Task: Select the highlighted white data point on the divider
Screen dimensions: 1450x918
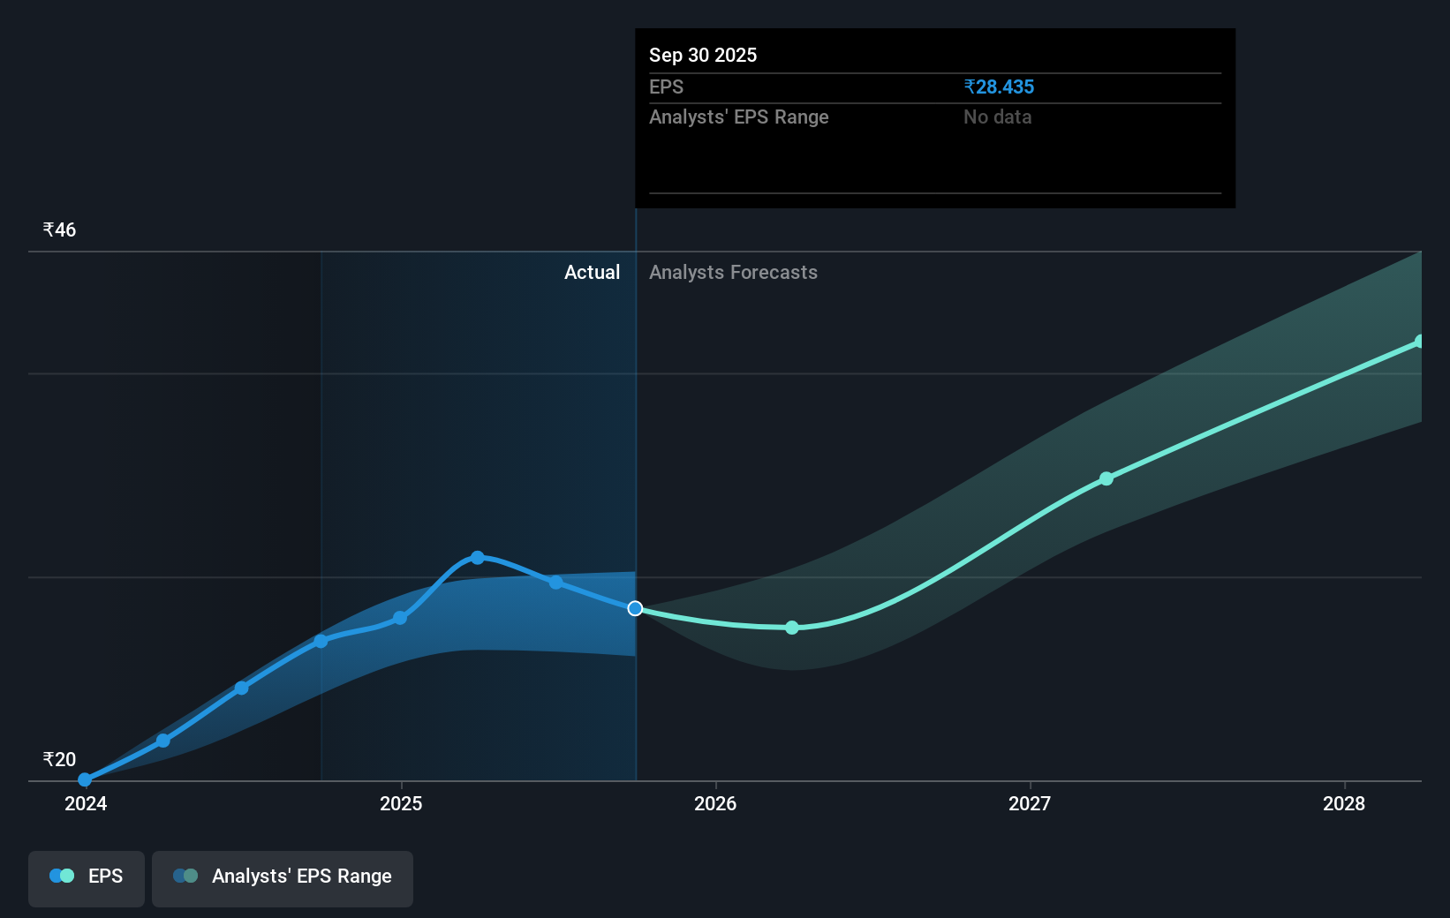Action: [634, 608]
